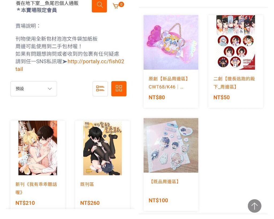Click the back-to-top arrow button

point(254,206)
